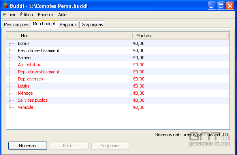Image resolution: width=237 pixels, height=155 pixels.
Task: Open the Édition menu
Action: [26, 15]
